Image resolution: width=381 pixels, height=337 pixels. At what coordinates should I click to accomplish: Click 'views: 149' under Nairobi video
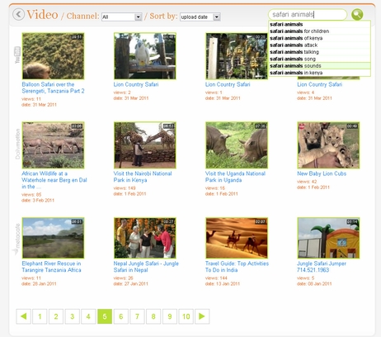click(125, 188)
